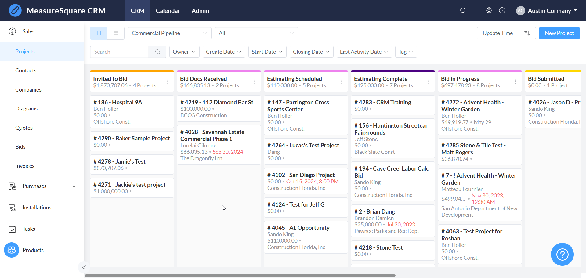Click the Purchases sidebar icon
The height and width of the screenshot is (278, 586).
(13, 186)
